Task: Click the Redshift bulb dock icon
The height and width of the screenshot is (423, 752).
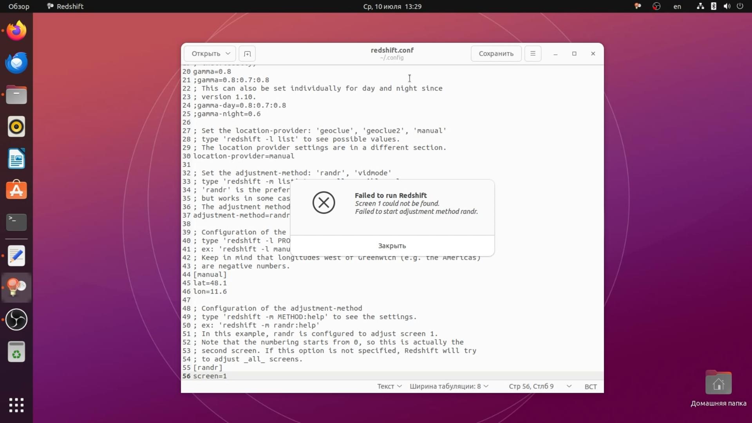Action: pyautogui.click(x=16, y=287)
